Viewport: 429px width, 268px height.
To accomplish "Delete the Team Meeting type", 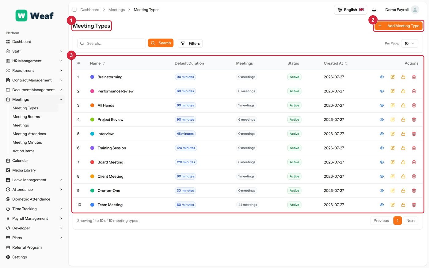I will (414, 205).
